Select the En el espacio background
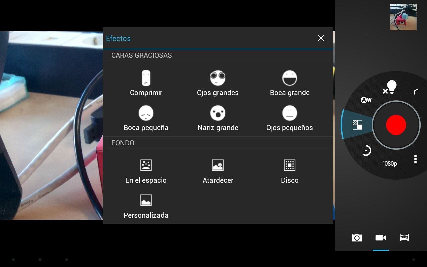 (146, 171)
